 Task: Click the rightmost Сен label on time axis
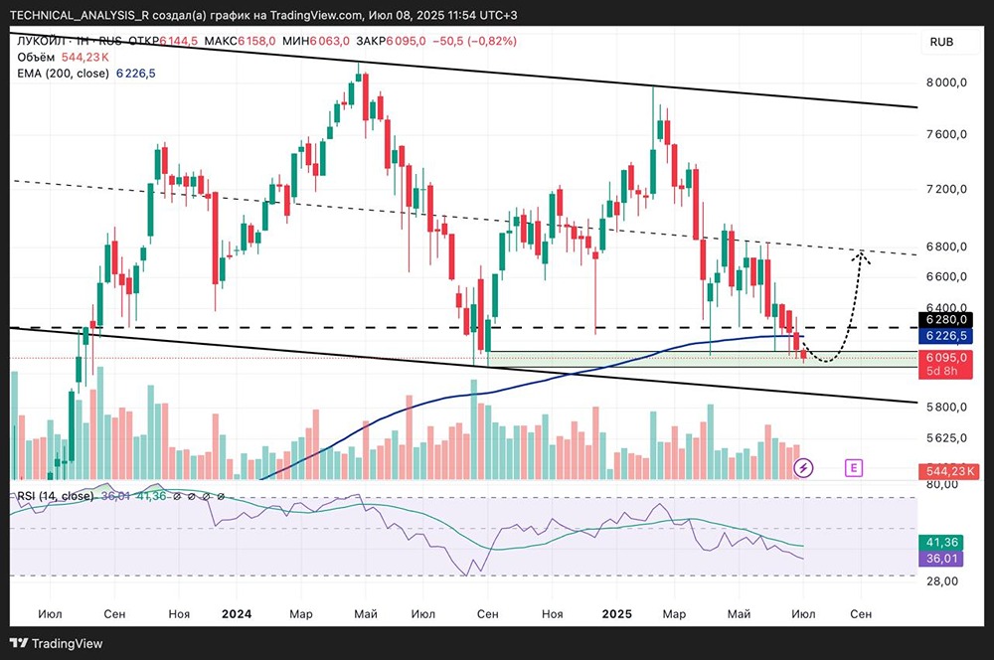click(861, 613)
